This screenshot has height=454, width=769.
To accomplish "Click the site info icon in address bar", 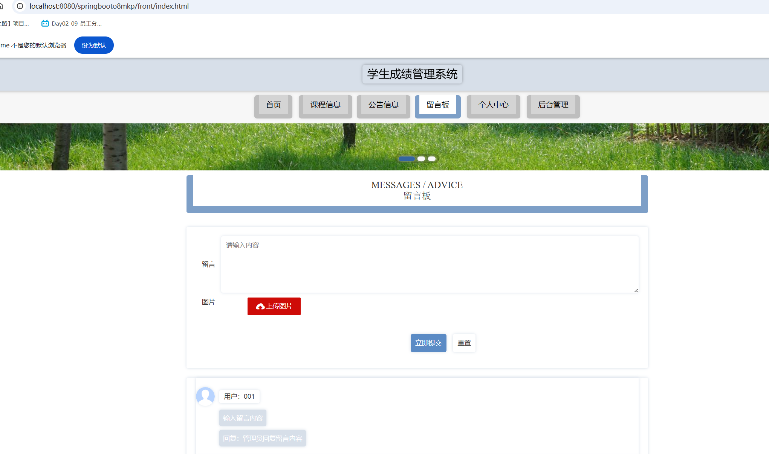I will coord(20,6).
